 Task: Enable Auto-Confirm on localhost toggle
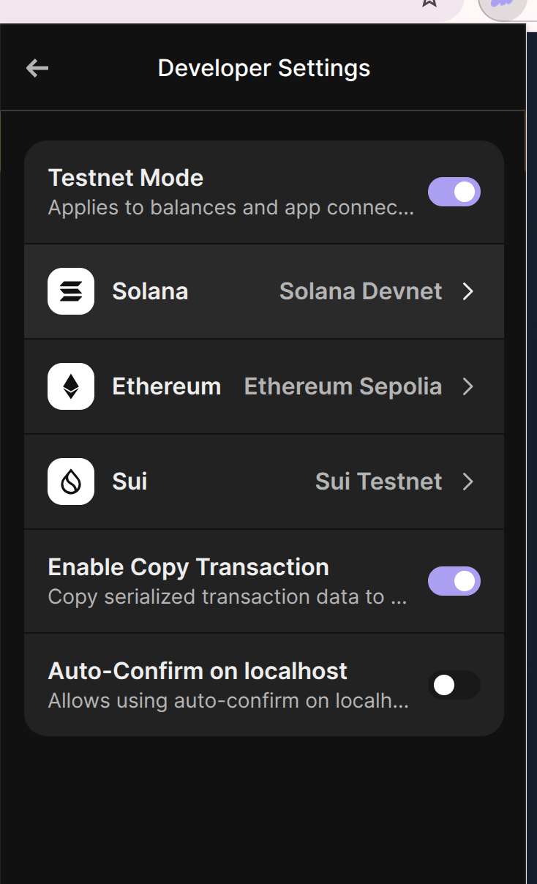pyautogui.click(x=454, y=686)
